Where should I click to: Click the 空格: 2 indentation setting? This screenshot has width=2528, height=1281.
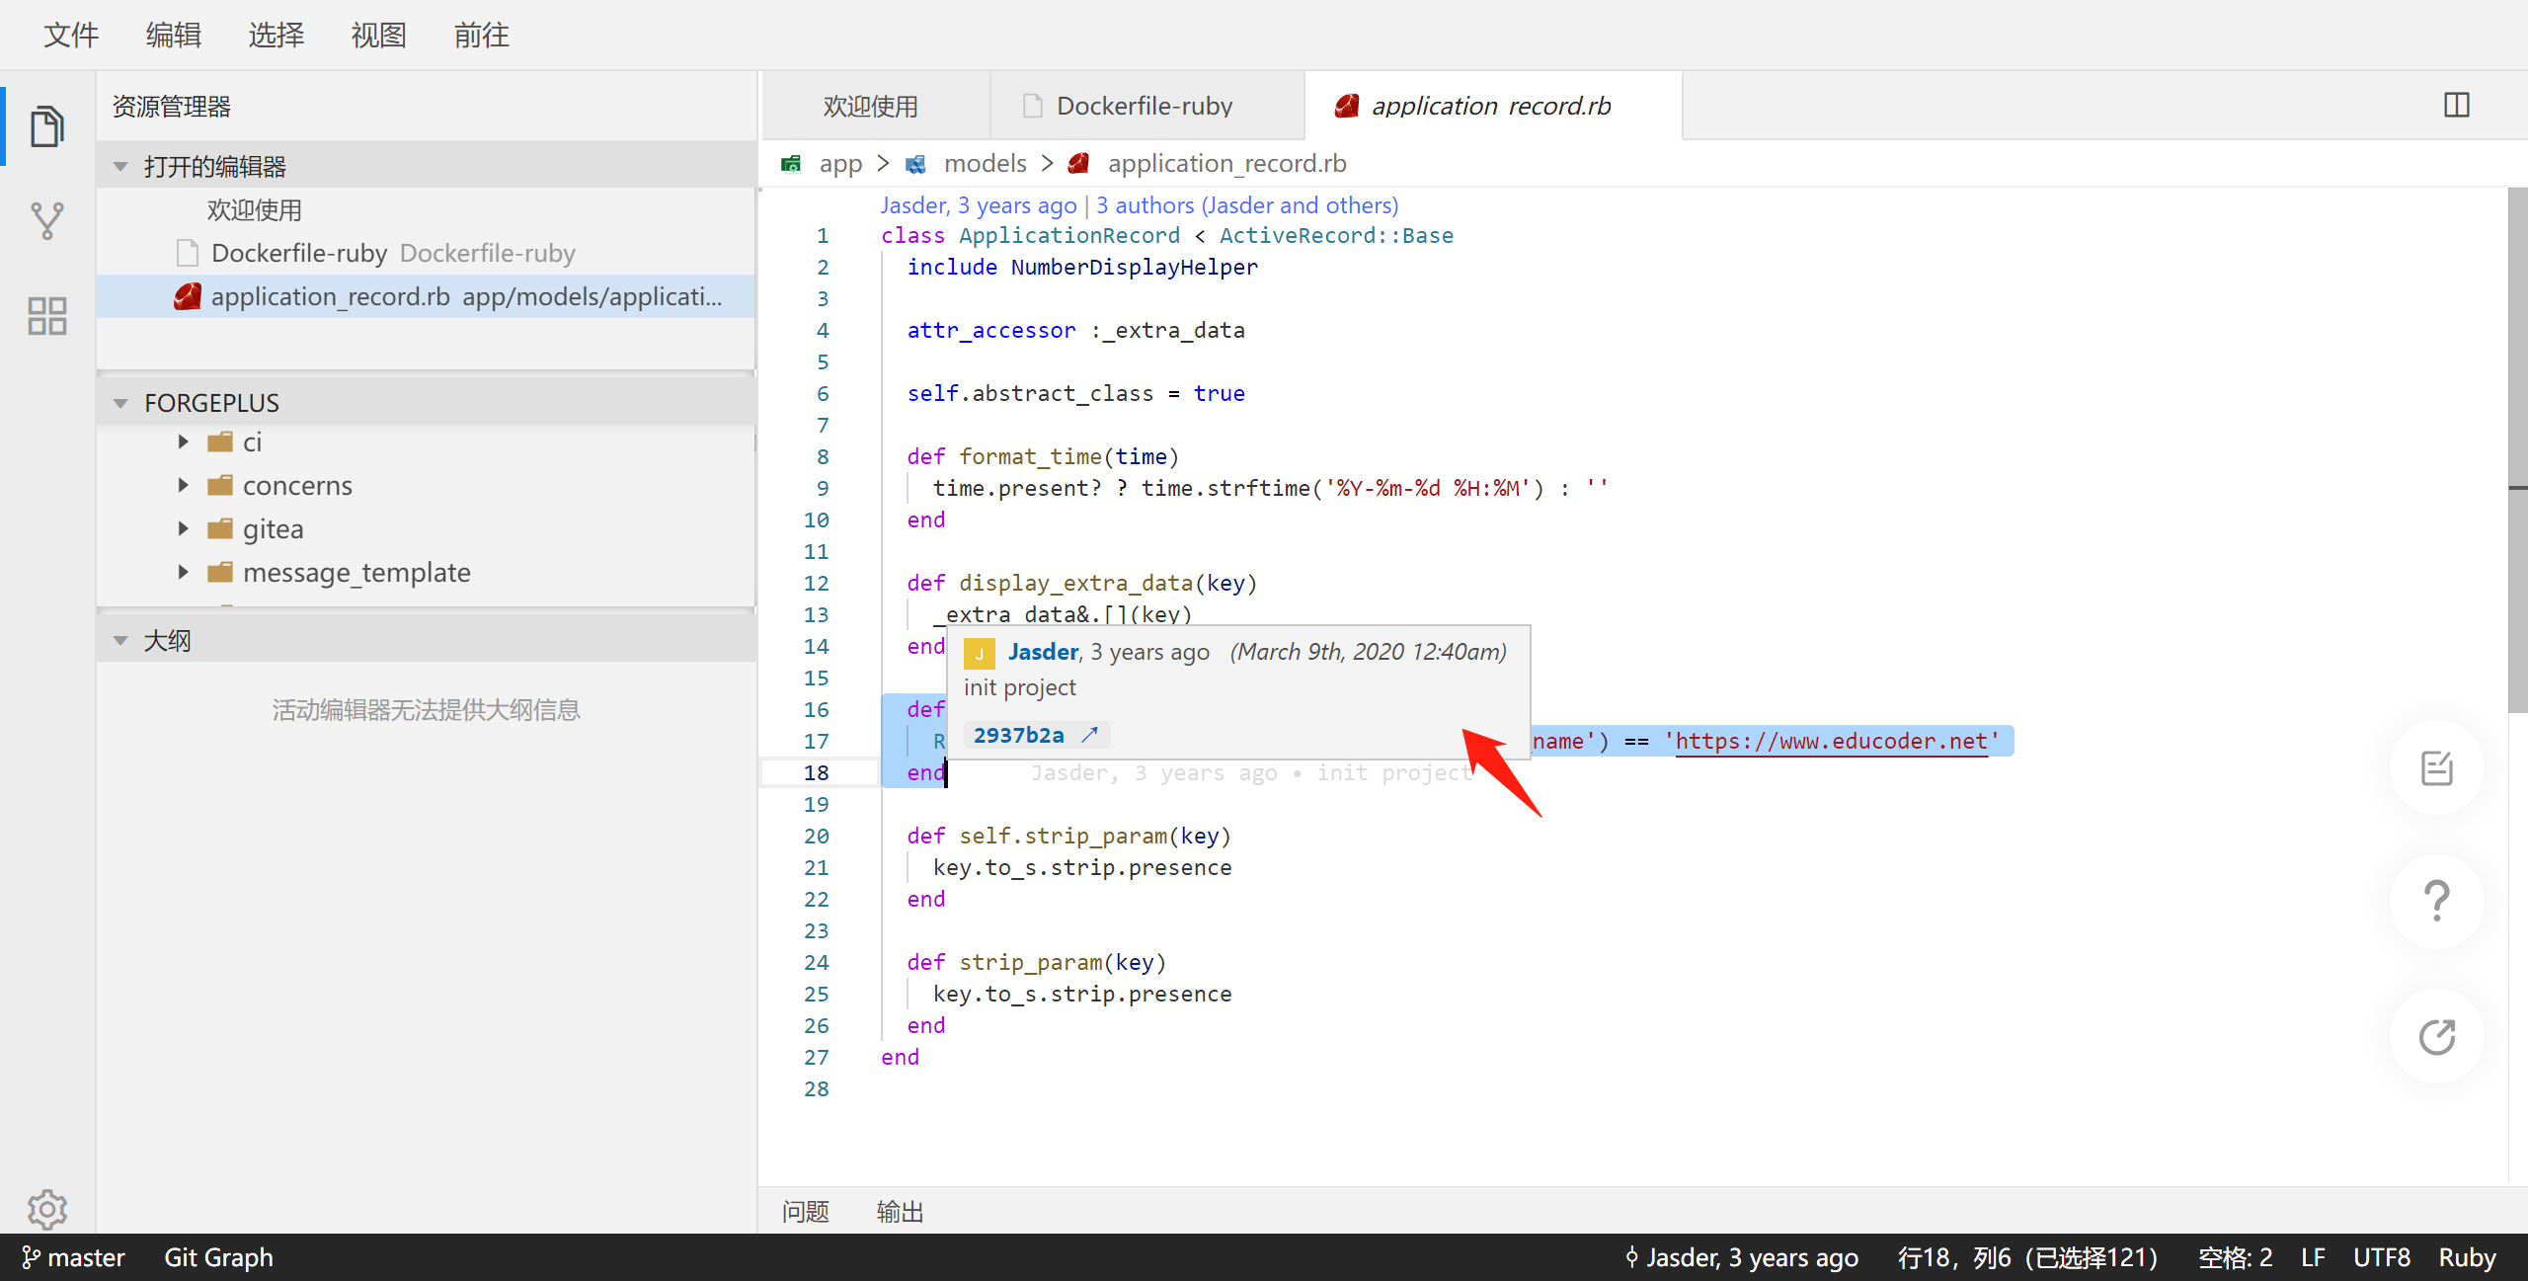2235,1257
